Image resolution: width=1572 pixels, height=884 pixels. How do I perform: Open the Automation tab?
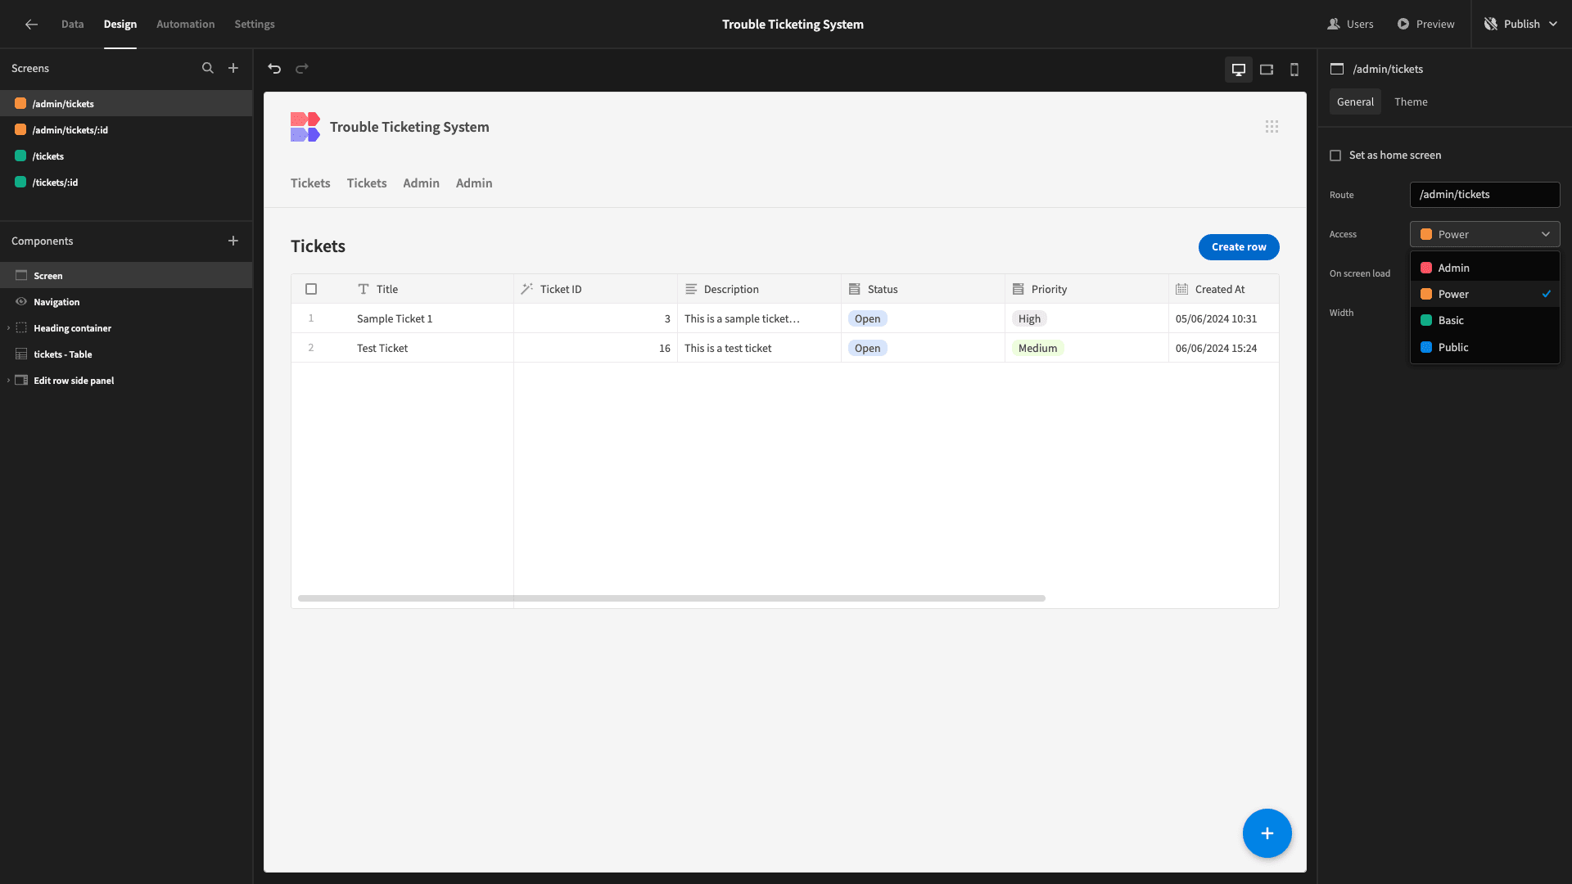(x=185, y=25)
